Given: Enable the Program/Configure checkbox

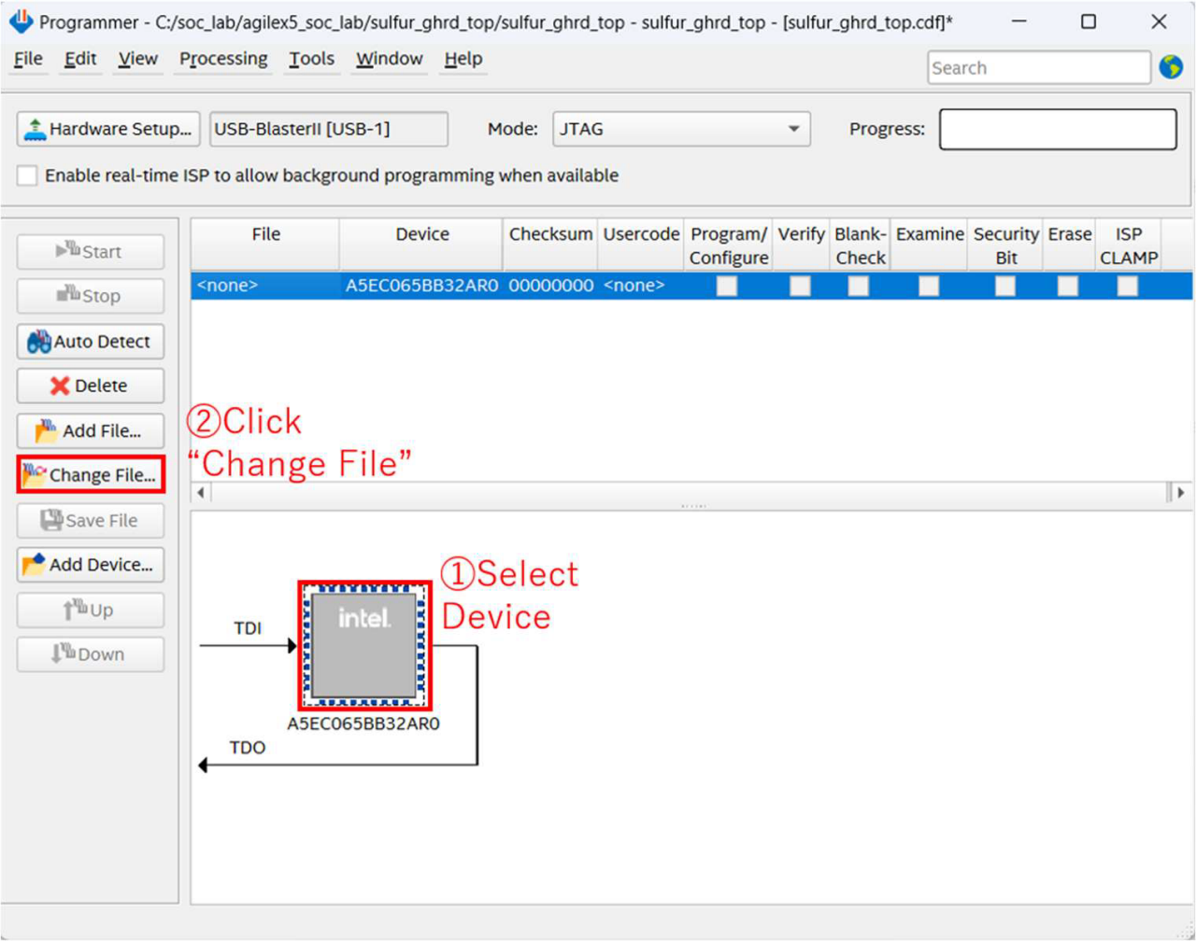Looking at the screenshot, I should coord(726,287).
